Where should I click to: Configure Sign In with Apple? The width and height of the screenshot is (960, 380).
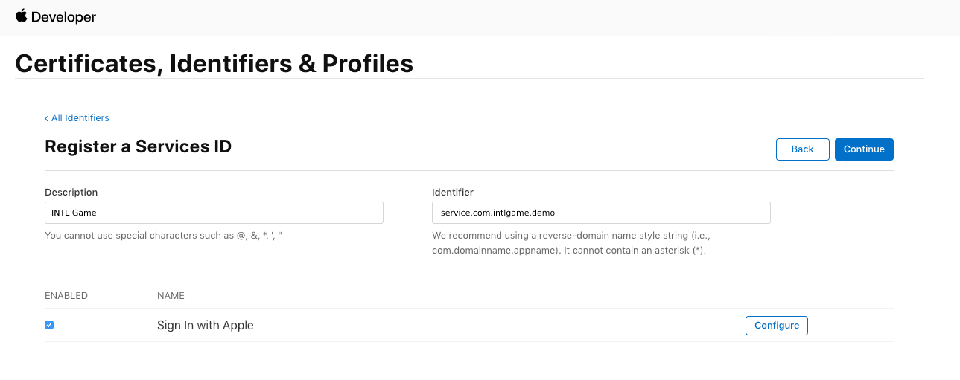coord(776,326)
